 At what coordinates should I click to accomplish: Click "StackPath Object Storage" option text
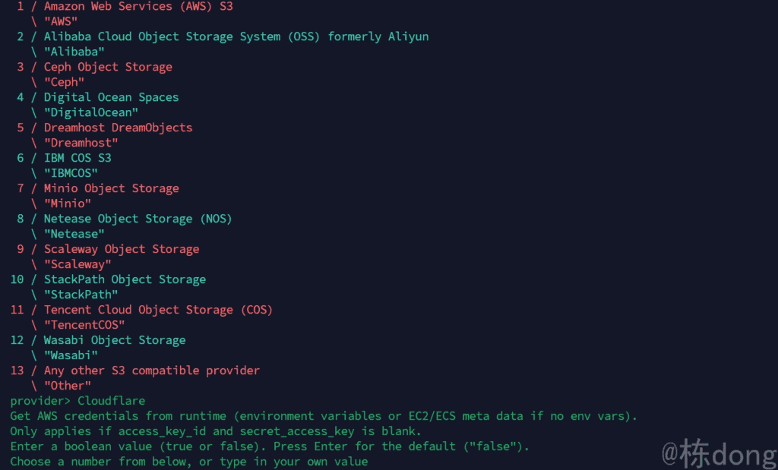125,279
